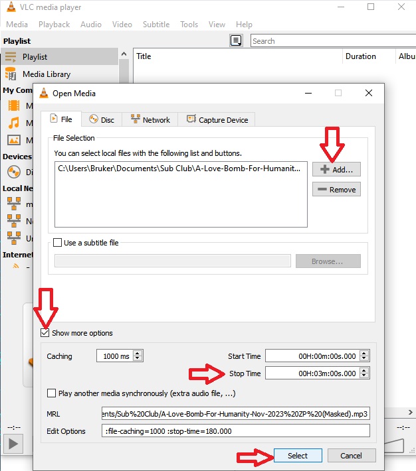416x471 pixels.
Task: Maximize the VLC main window
Action: [371, 7]
